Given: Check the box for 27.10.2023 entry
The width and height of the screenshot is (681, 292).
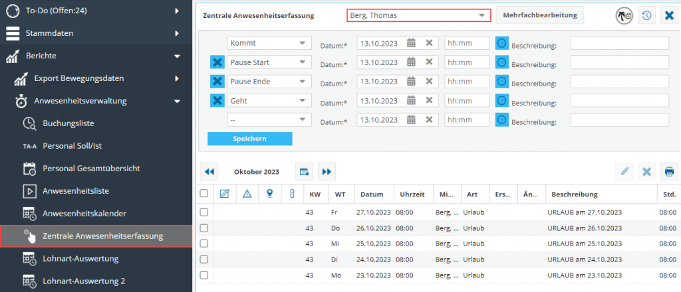Looking at the screenshot, I should 204,212.
